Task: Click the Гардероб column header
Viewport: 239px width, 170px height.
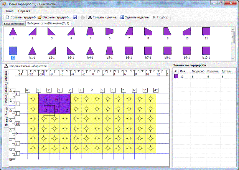Action: point(198,71)
